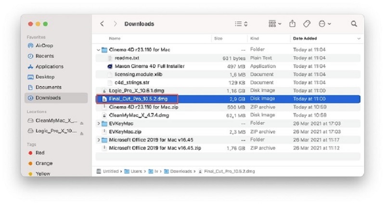
Task: Click Final_Cut_Pro_10.5.2.dmg in the path bar
Action: coord(230,171)
